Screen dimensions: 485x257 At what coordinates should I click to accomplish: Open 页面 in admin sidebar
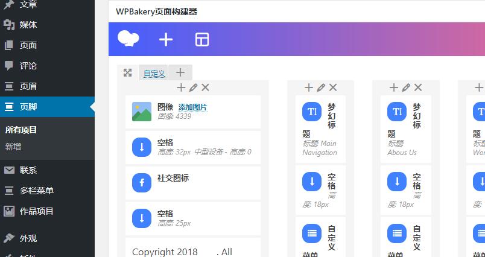(x=47, y=45)
